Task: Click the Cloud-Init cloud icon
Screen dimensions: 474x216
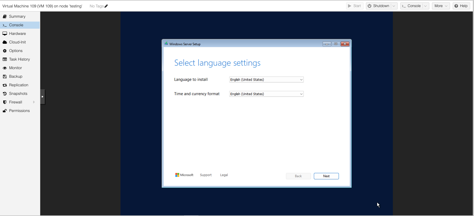Action: (5, 42)
